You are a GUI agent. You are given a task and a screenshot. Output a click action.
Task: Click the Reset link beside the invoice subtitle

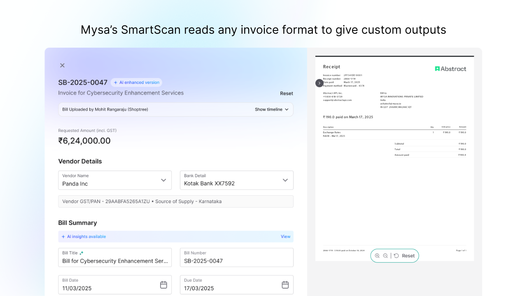coord(287,93)
